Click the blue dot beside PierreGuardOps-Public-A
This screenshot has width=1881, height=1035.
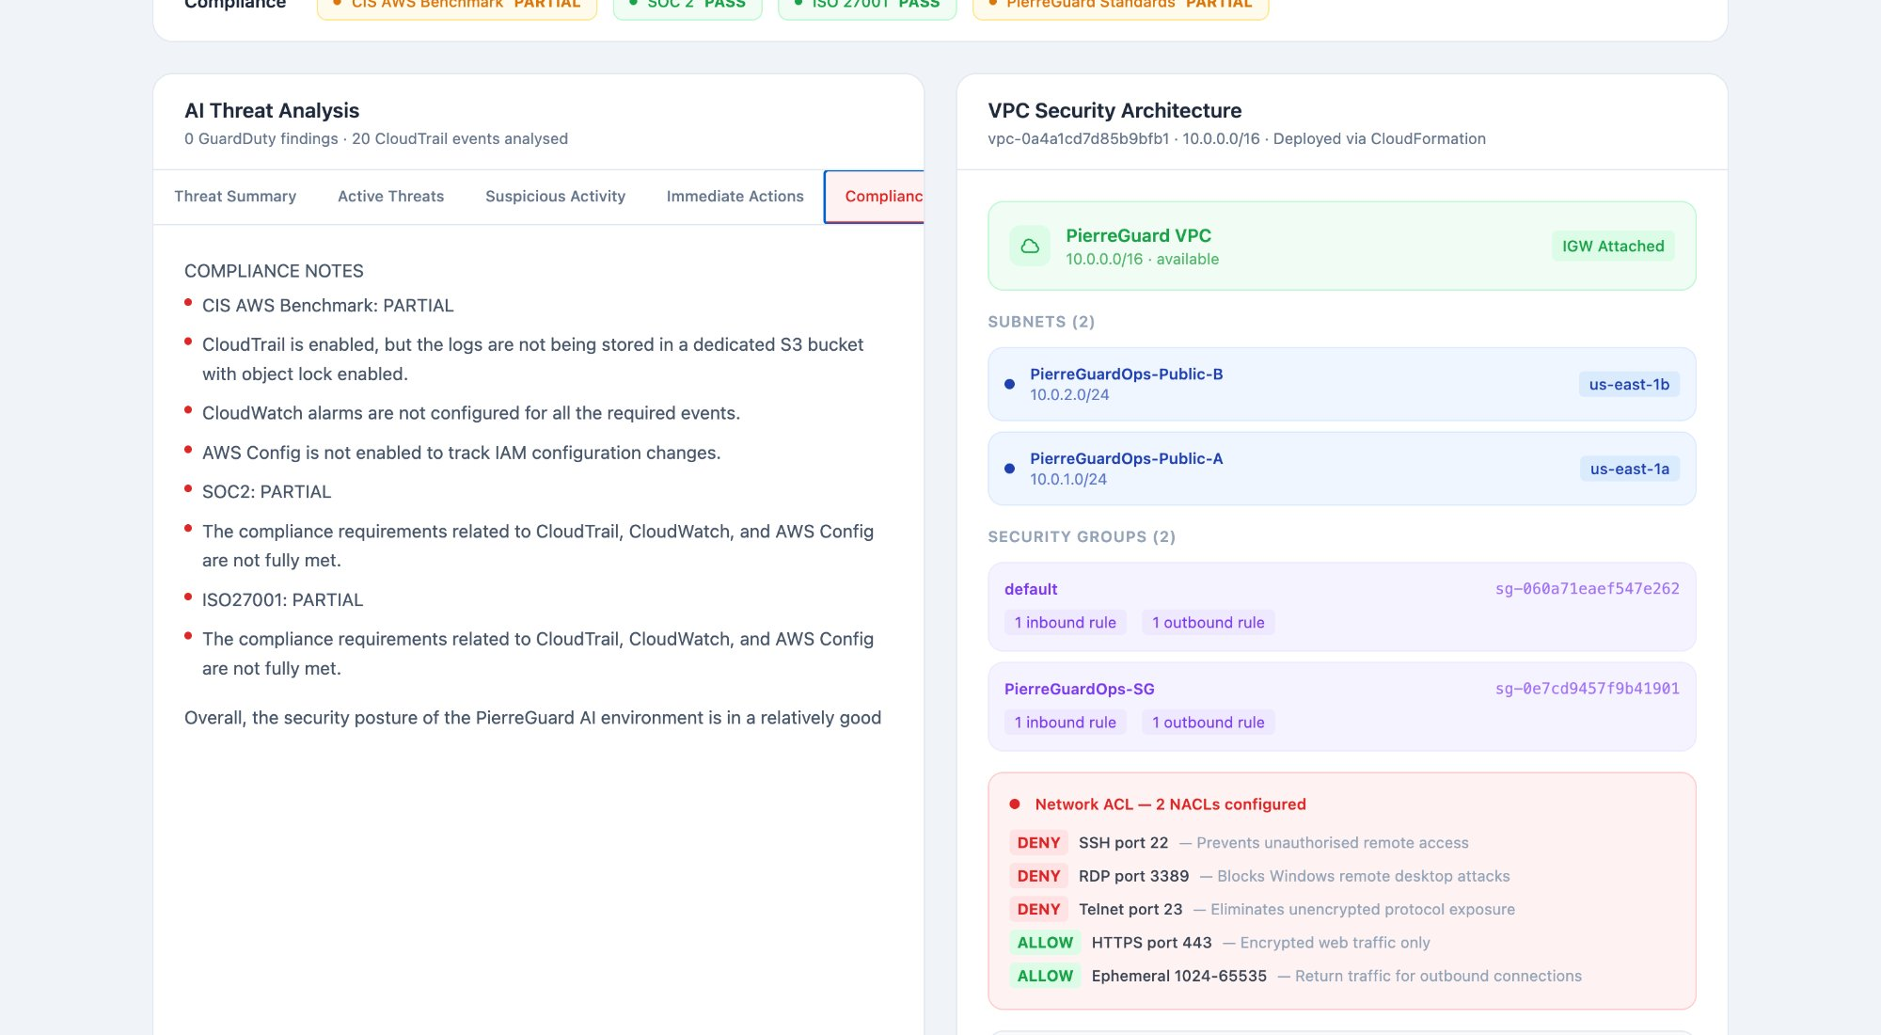pyautogui.click(x=1009, y=469)
